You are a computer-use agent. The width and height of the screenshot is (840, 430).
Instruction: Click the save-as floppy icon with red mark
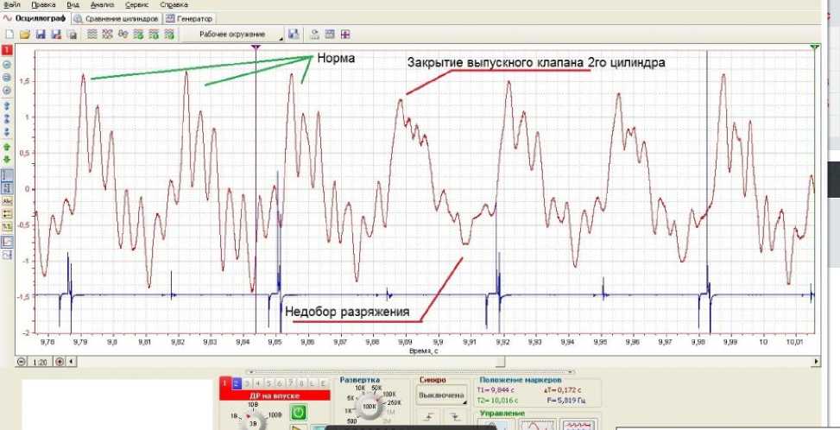click(x=56, y=35)
